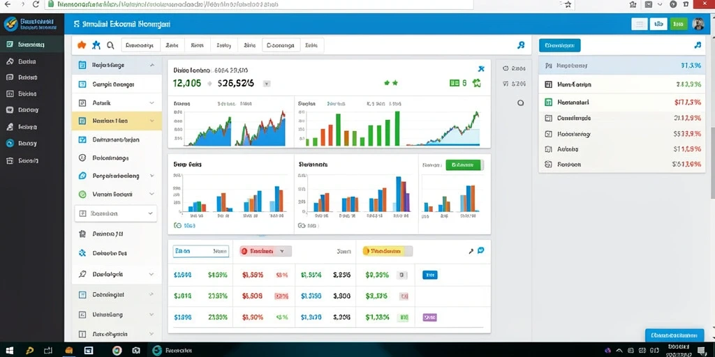Click the green spreadsheet icon in the right list
The width and height of the screenshot is (715, 357).
point(549,102)
